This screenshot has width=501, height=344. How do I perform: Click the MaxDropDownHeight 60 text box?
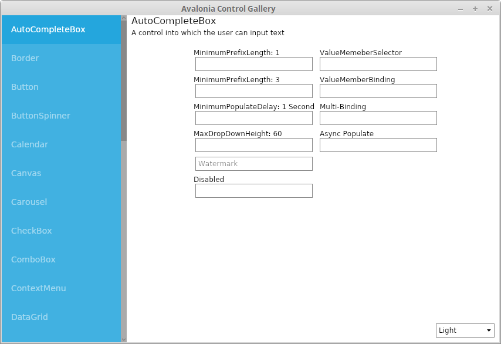(253, 145)
